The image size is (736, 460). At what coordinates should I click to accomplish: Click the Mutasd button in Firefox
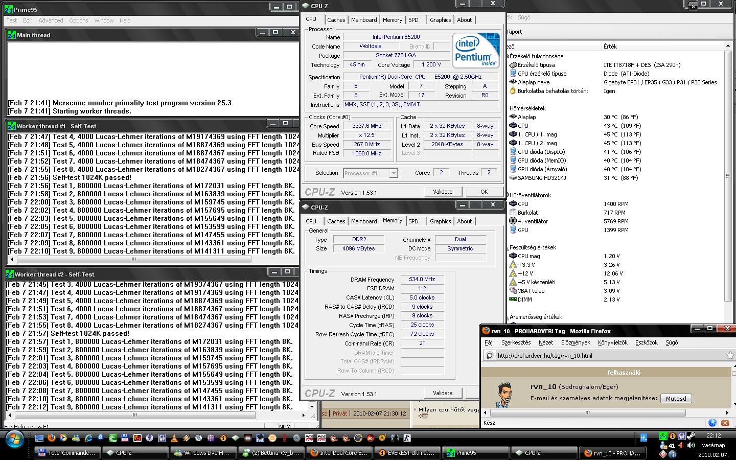coord(676,398)
